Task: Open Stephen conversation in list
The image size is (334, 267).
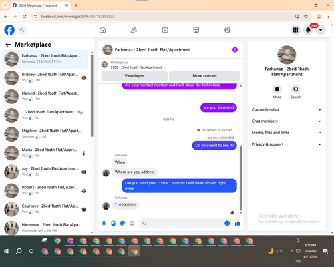Action: coord(45,134)
